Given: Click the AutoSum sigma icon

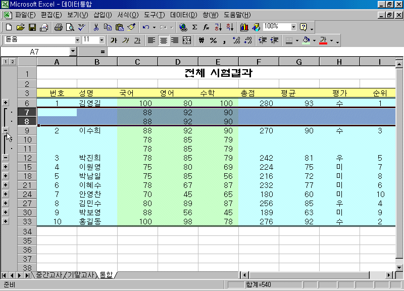Looking at the screenshot, I should coord(195,27).
